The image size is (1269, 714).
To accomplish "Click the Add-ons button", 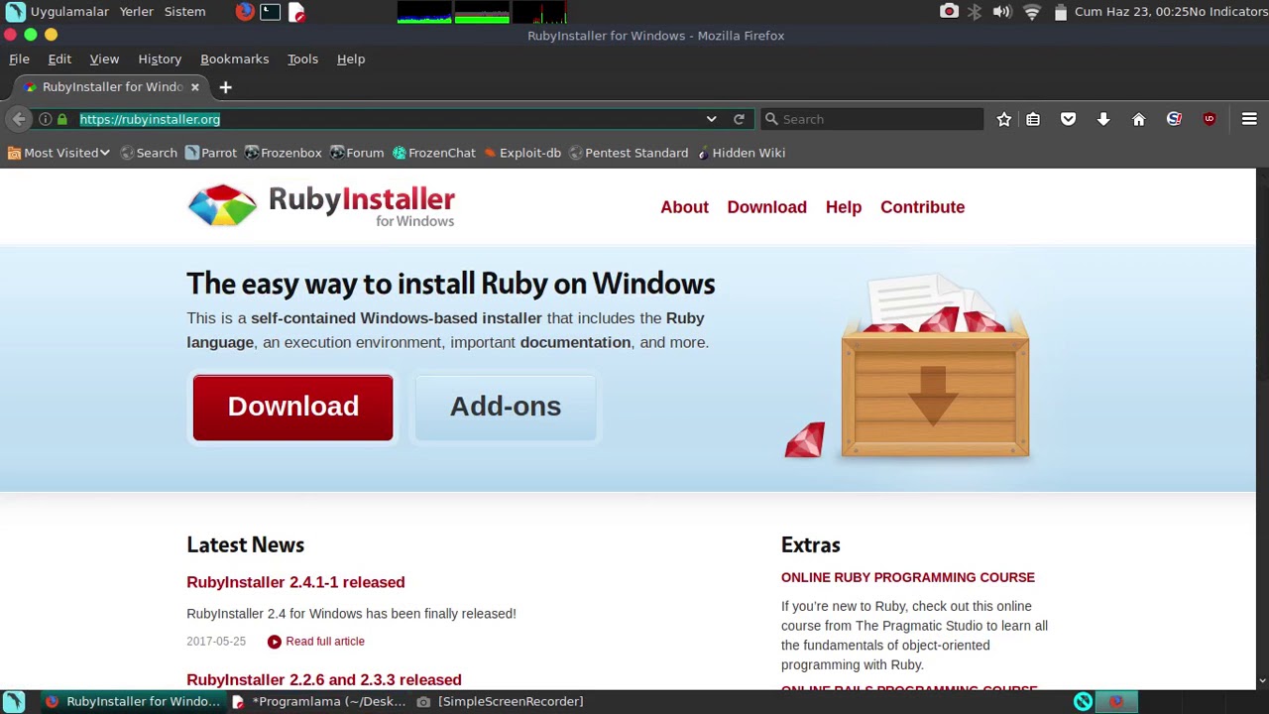I will point(506,408).
